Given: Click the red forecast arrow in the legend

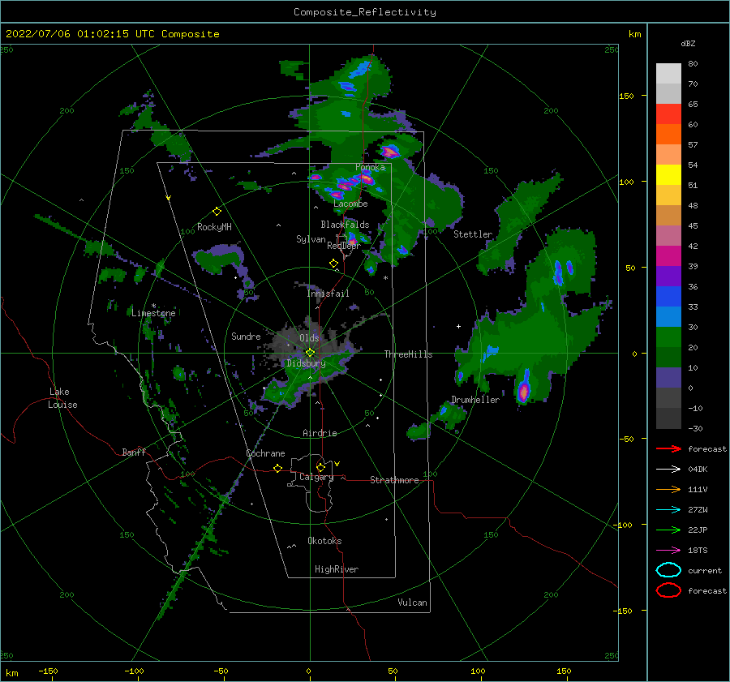Looking at the screenshot, I should (668, 448).
